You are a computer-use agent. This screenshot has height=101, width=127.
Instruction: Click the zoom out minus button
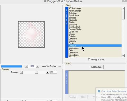[38, 66]
